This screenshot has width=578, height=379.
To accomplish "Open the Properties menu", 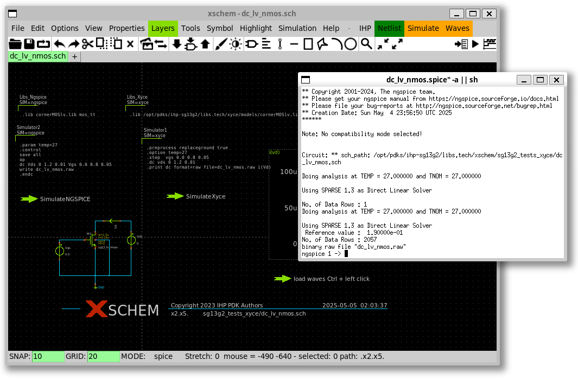I will [126, 28].
